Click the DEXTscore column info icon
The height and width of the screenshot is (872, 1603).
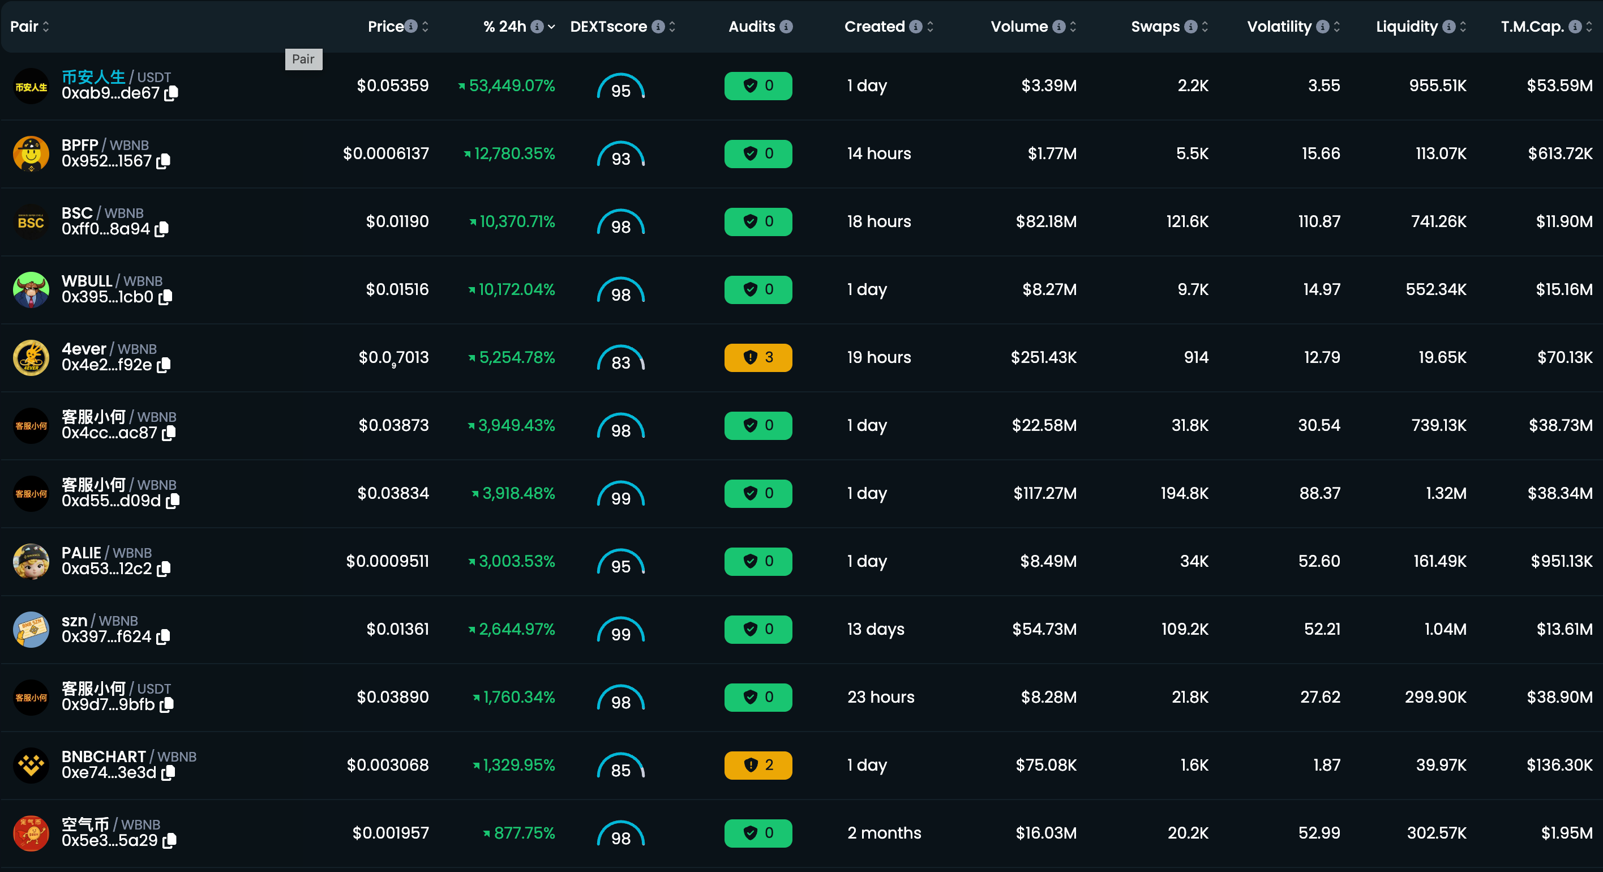pyautogui.click(x=657, y=26)
